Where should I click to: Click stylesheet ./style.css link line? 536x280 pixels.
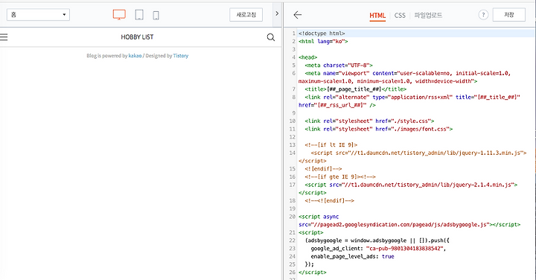369,121
